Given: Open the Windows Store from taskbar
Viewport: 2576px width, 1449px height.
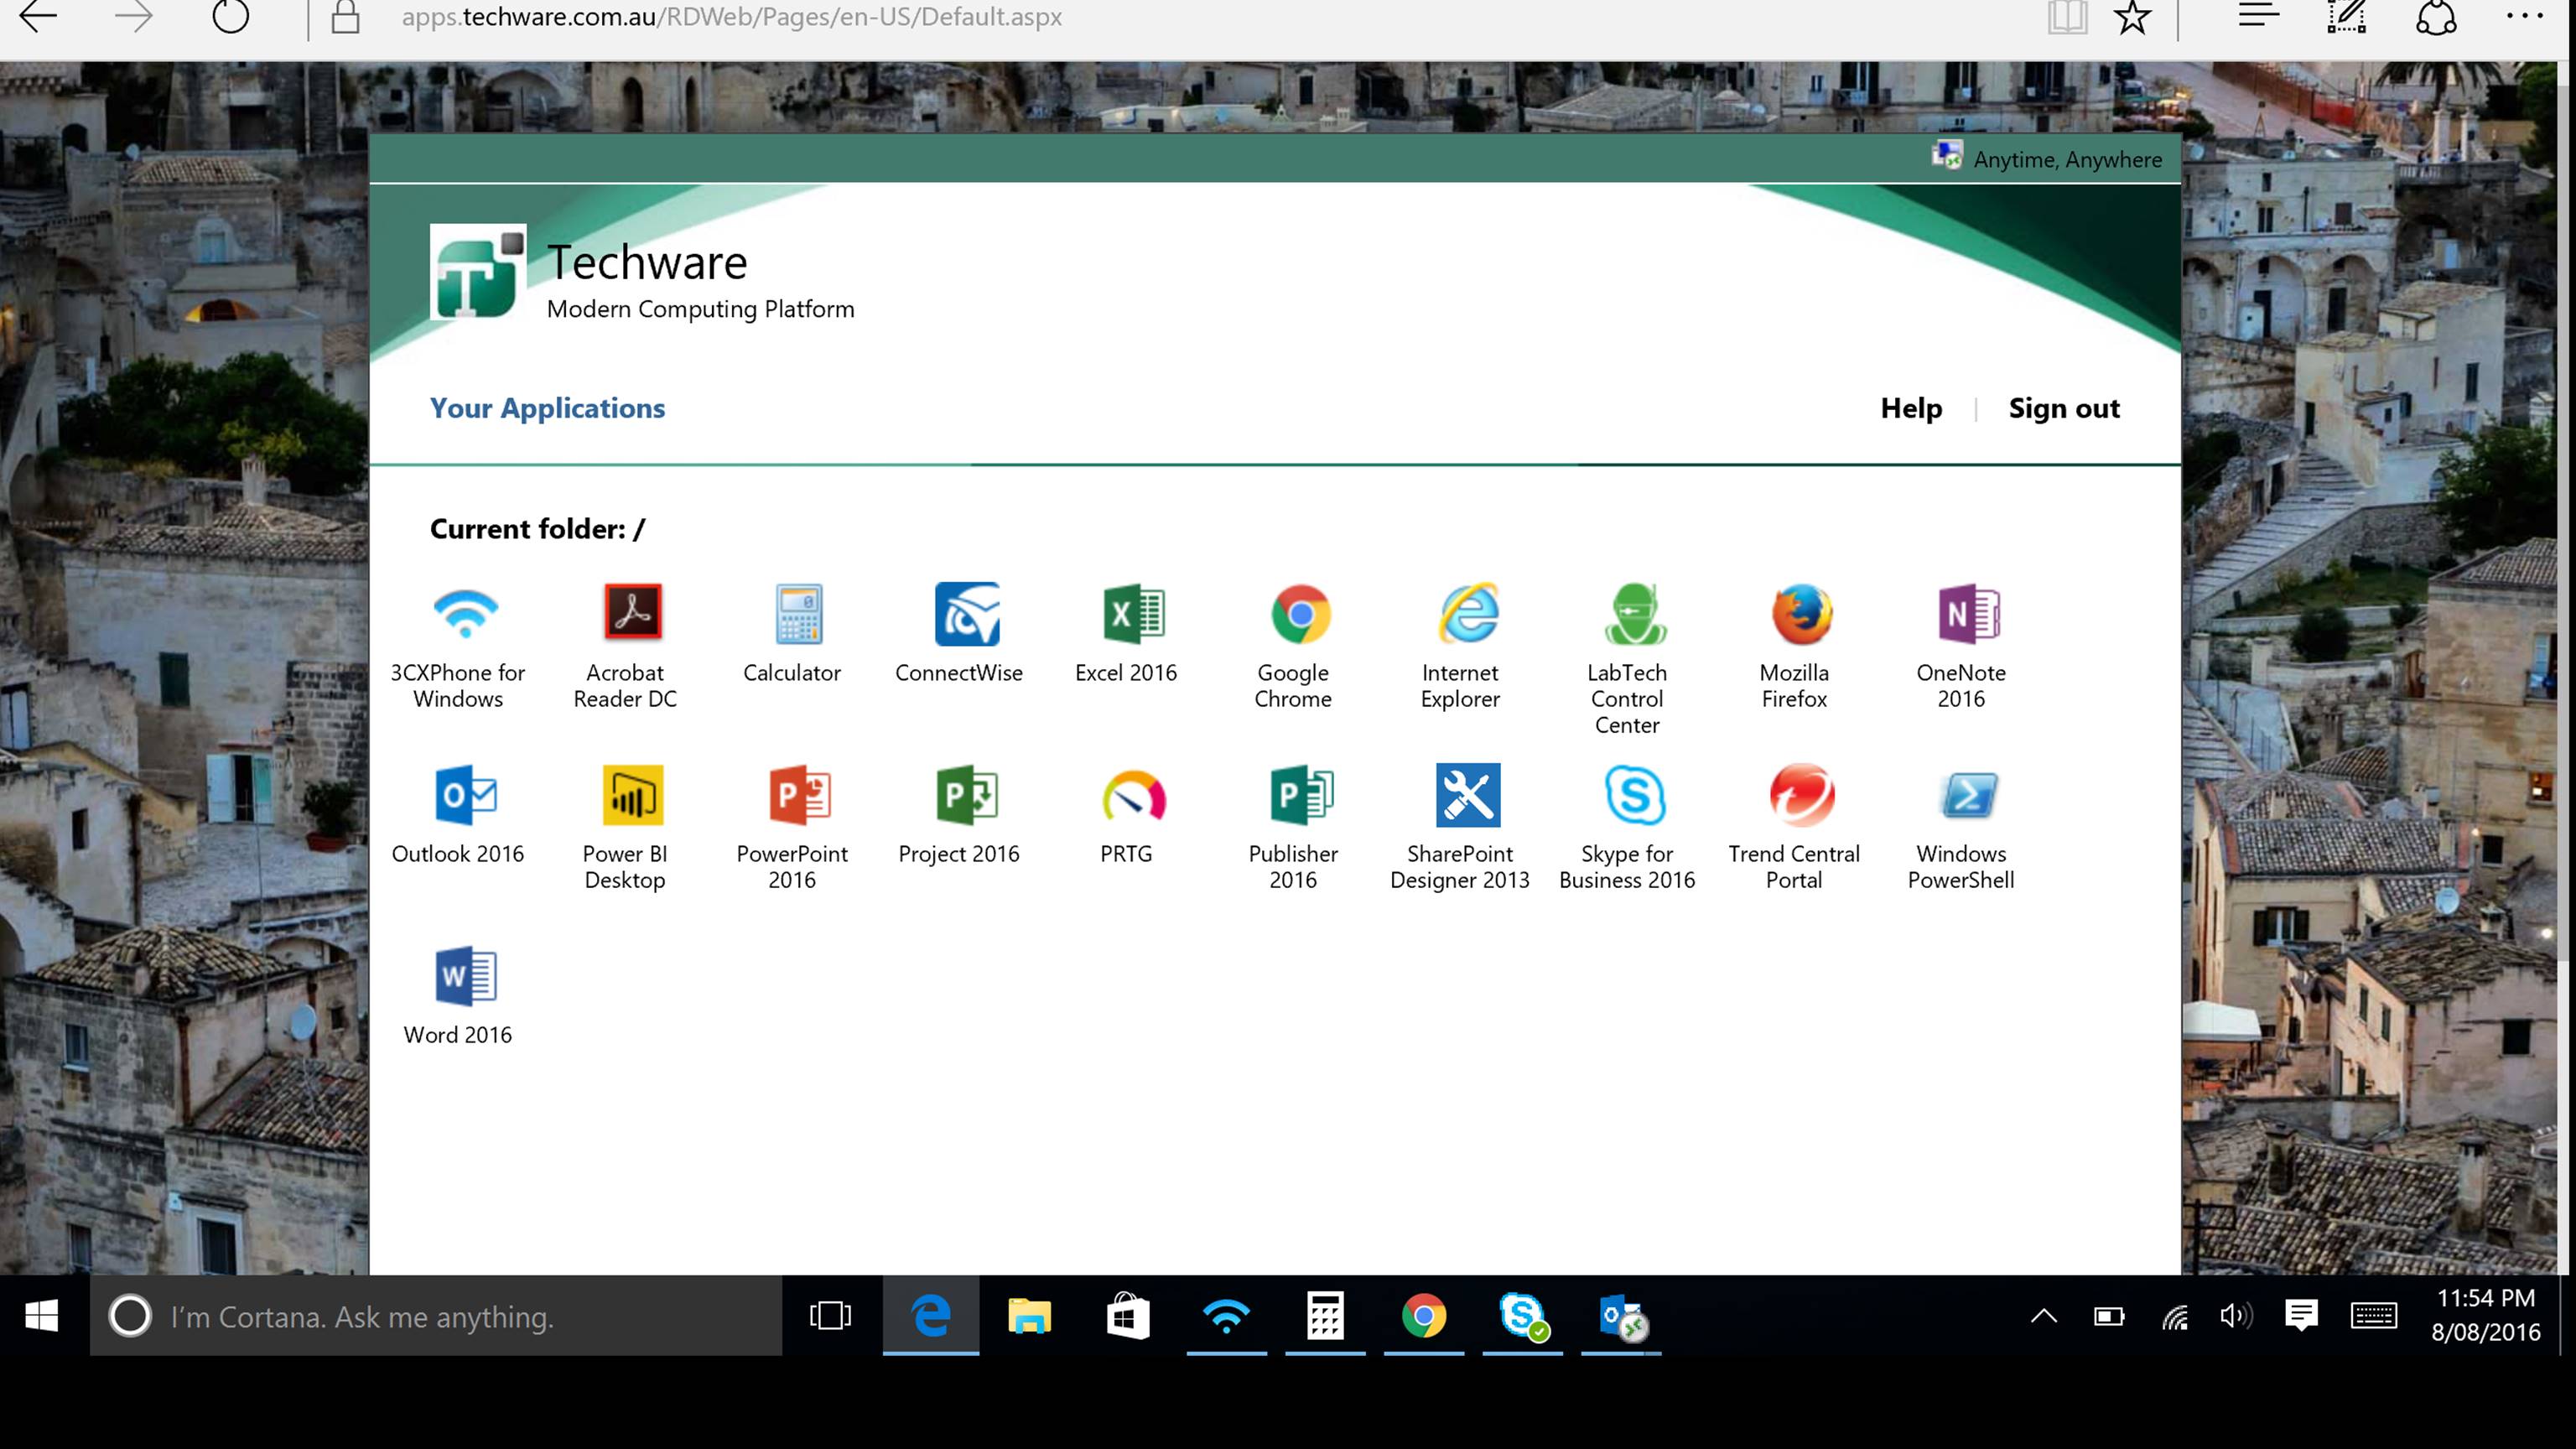Looking at the screenshot, I should tap(1128, 1316).
